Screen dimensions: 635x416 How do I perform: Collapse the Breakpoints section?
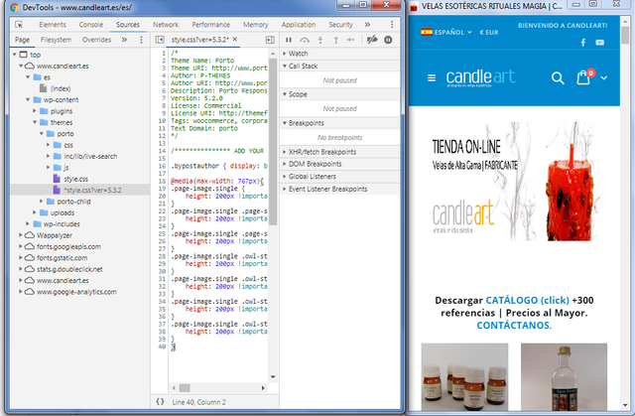[339, 123]
